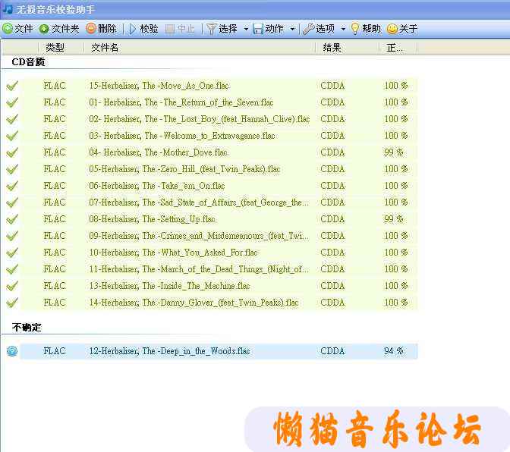Click checkmark icon of 05-Zero_Hill row

(12, 169)
